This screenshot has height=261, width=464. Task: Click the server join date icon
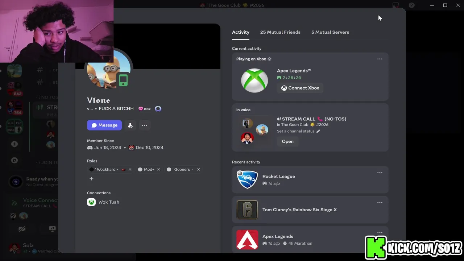[131, 148]
